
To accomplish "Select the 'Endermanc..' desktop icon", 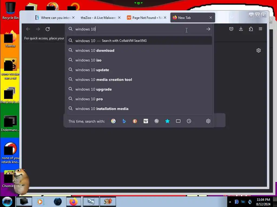I will (10, 123).
